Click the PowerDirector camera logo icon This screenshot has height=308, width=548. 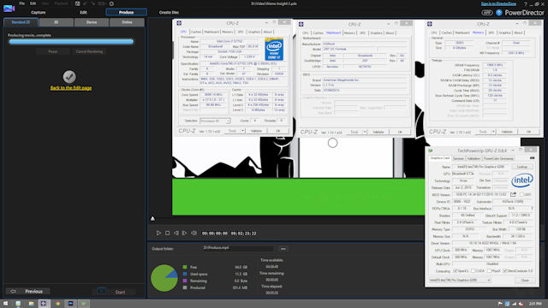(x=9, y=9)
